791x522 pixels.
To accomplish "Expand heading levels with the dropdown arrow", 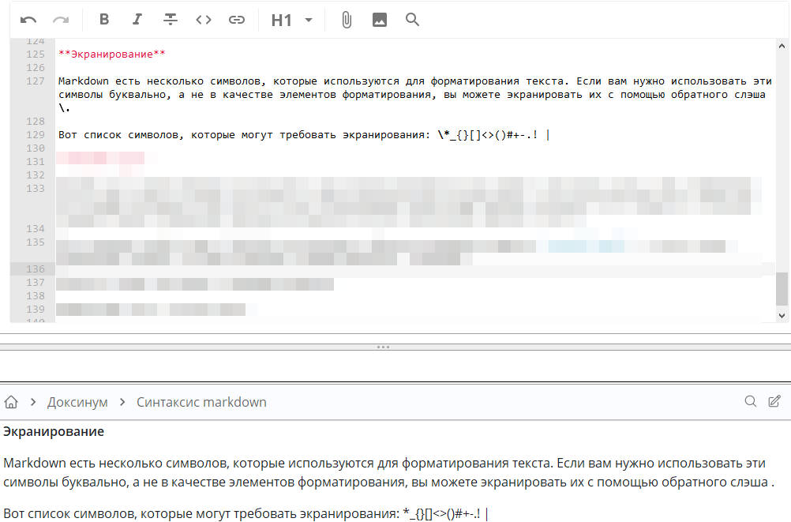I will [x=309, y=20].
